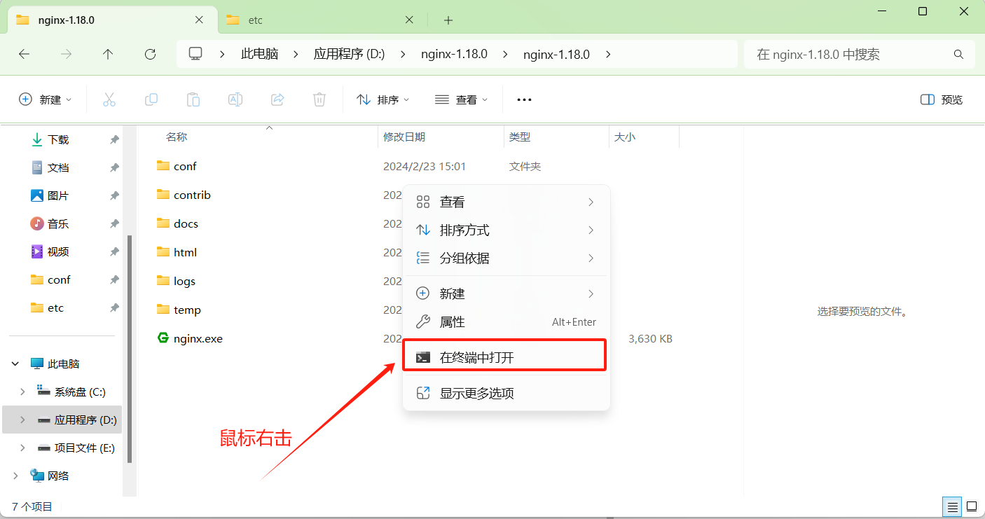Screen dimensions: 985x519
Task: Add a new tab with plus button
Action: [x=448, y=20]
